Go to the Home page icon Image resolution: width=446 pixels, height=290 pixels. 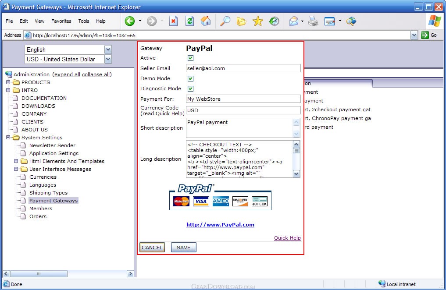206,21
